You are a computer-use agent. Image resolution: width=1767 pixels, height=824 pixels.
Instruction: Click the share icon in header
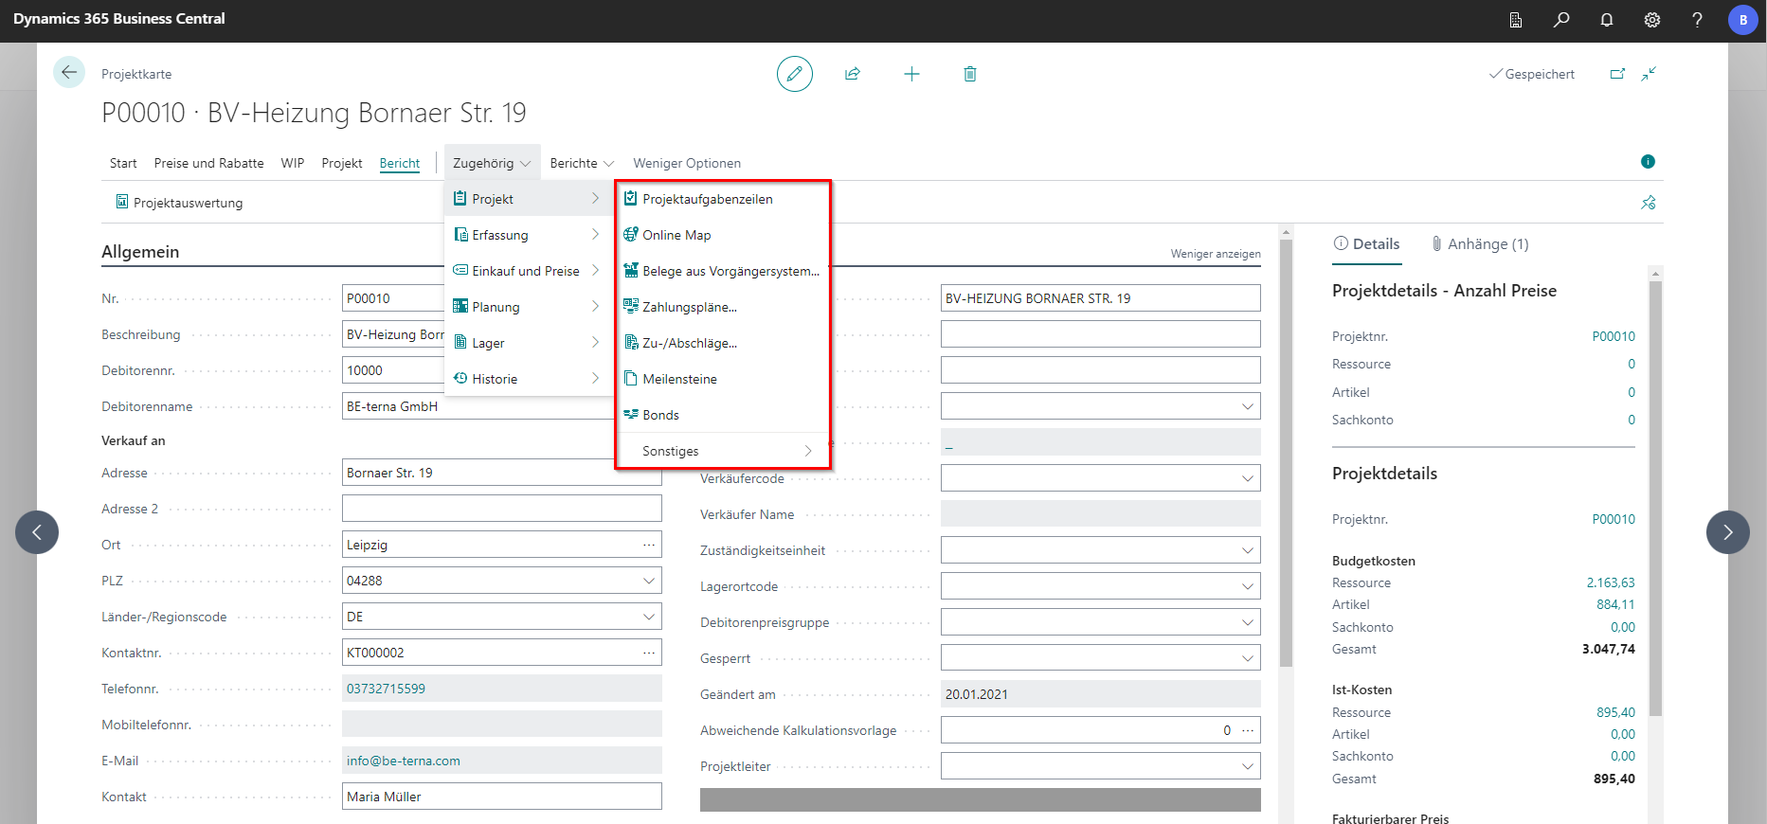853,74
